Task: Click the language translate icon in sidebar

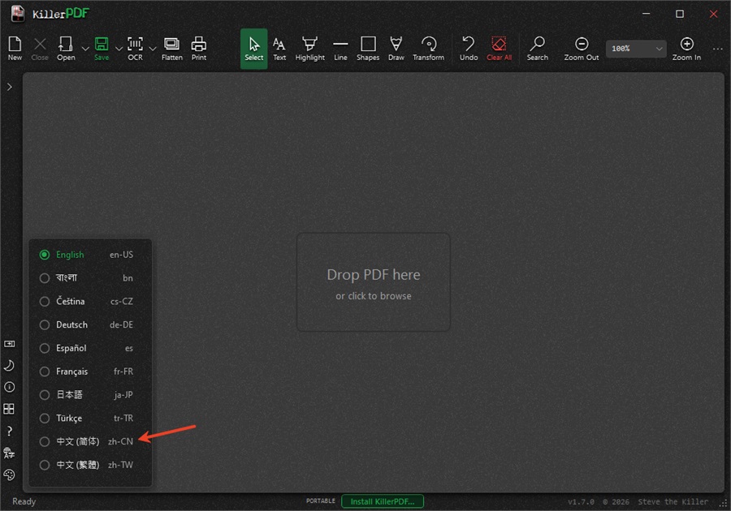Action: pos(9,453)
